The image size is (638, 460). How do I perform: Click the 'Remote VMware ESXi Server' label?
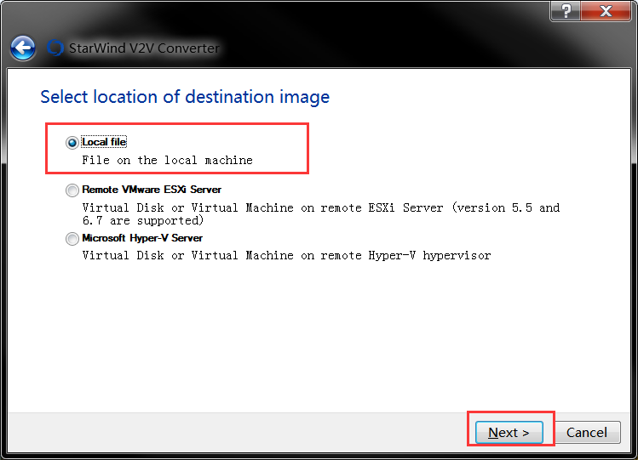pos(152,190)
